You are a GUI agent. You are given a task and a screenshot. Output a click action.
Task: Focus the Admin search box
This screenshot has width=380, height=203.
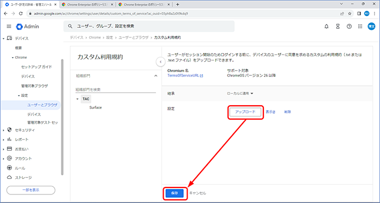149,26
